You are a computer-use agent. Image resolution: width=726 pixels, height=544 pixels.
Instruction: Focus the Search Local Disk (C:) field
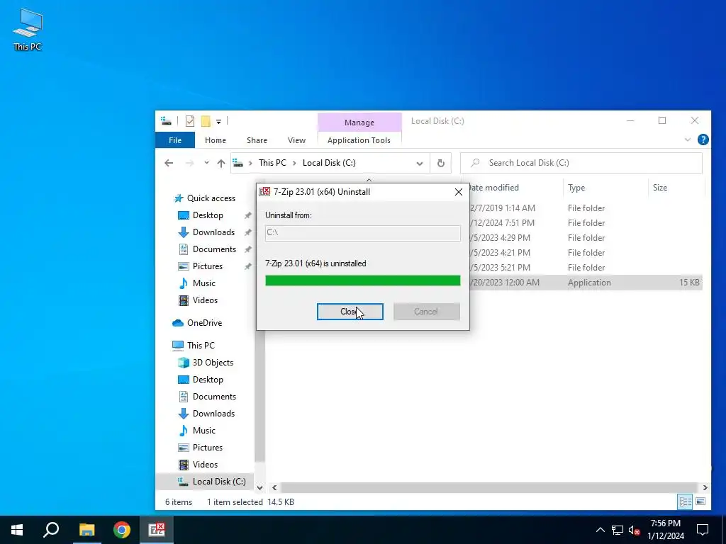tap(581, 163)
